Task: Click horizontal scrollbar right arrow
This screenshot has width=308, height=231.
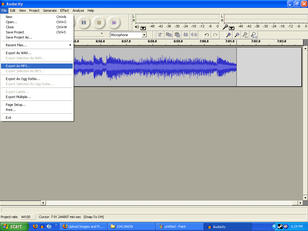Action: 300,203
